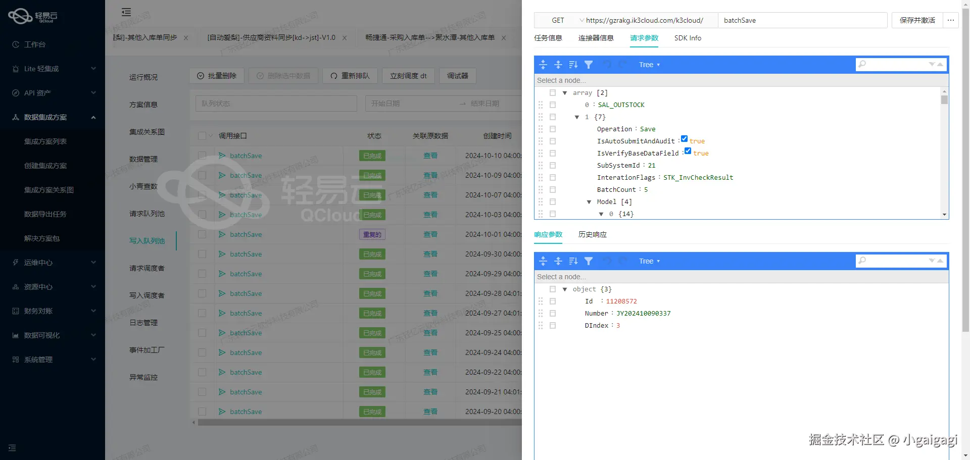Image resolution: width=970 pixels, height=460 pixels.
Task: Open the 历史响应 tab
Action: pyautogui.click(x=592, y=234)
